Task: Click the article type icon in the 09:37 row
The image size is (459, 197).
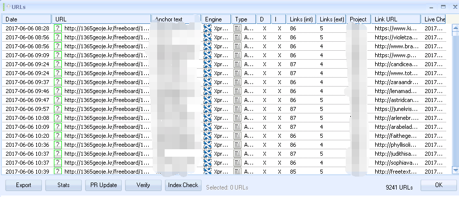Action: pos(237,82)
